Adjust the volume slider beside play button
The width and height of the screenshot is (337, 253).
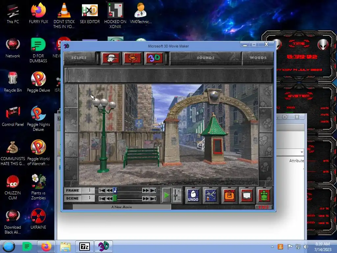(177, 195)
